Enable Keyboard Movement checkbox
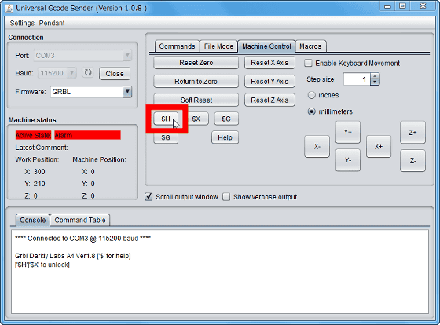This screenshot has width=440, height=325. 308,63
